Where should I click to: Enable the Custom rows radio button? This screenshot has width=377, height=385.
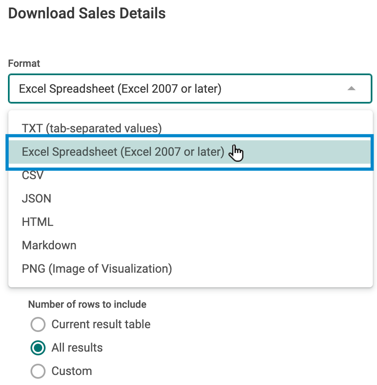pos(38,371)
